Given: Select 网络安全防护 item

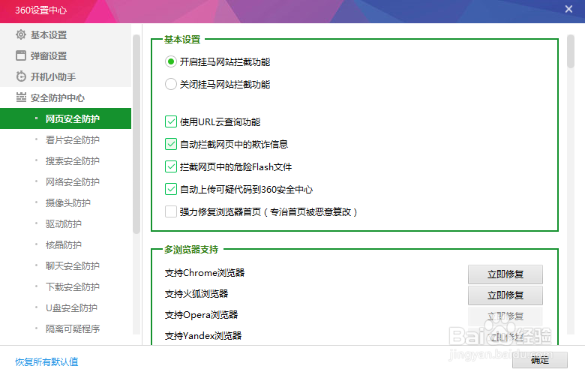Looking at the screenshot, I should click(66, 181).
